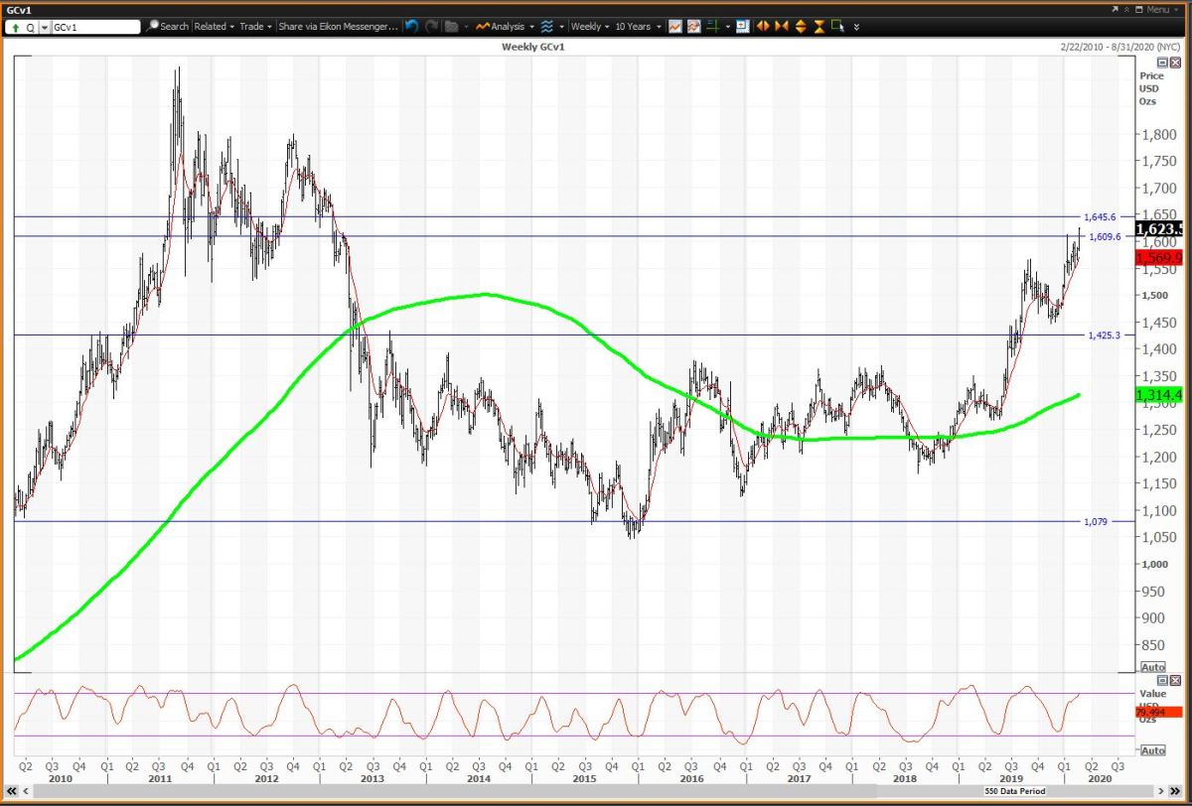This screenshot has width=1192, height=806.
Task: Click the Undo arrow icon
Action: (x=411, y=27)
